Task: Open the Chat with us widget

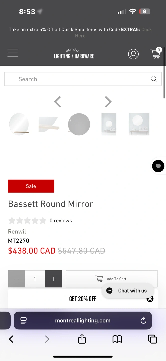Action: pyautogui.click(x=128, y=291)
